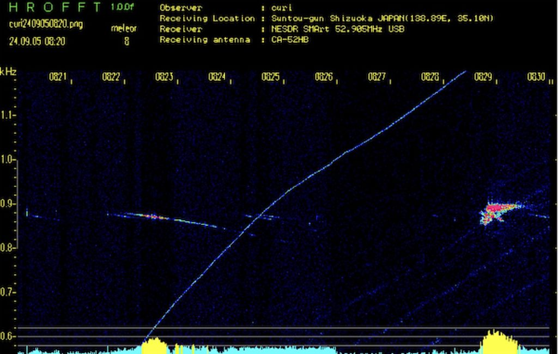558x354 pixels.
Task: Select the 0830 time marker
Action: [536, 77]
